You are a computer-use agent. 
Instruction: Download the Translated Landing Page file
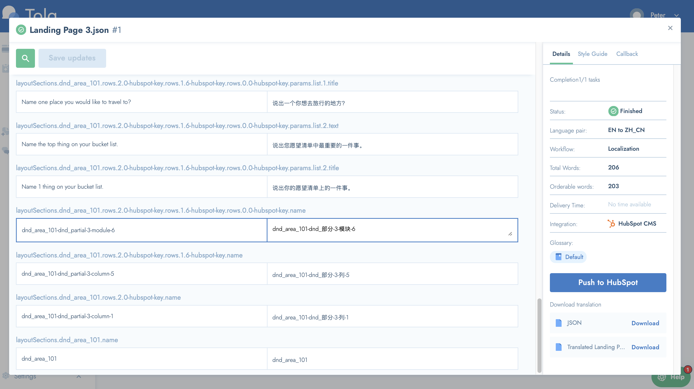coord(645,347)
